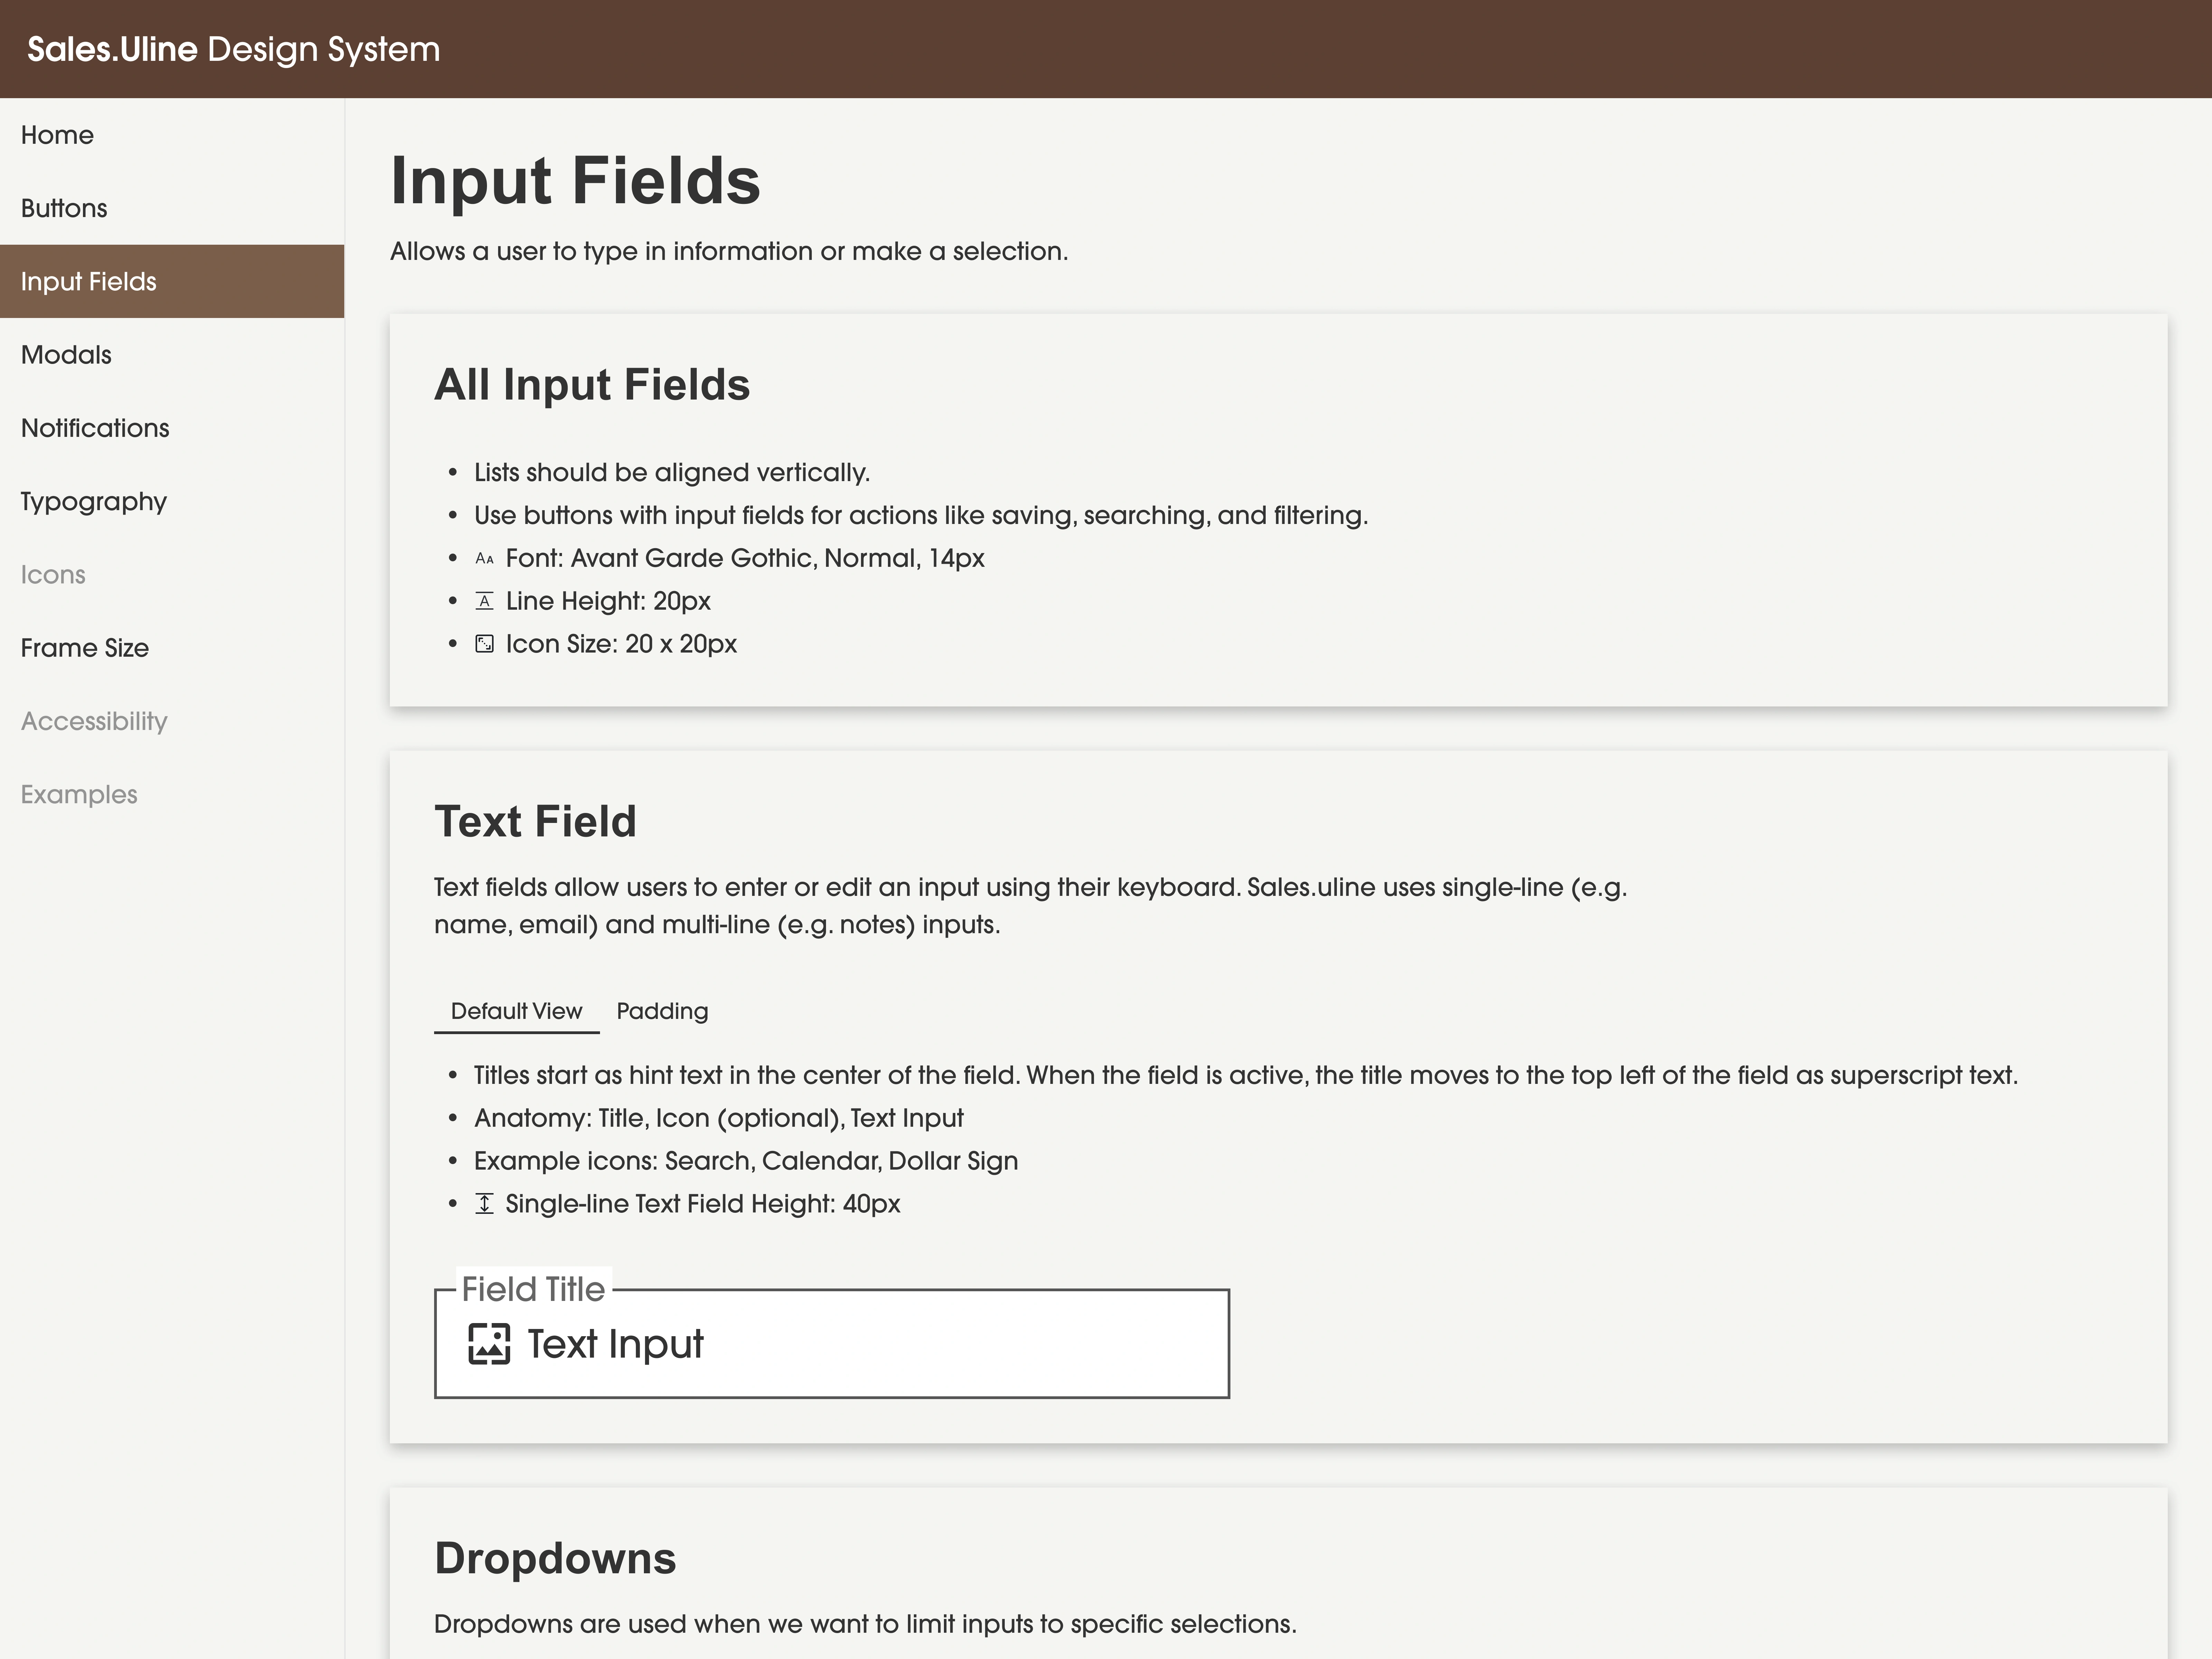This screenshot has width=2212, height=1659.
Task: Go to the Typography section
Action: pos(93,501)
